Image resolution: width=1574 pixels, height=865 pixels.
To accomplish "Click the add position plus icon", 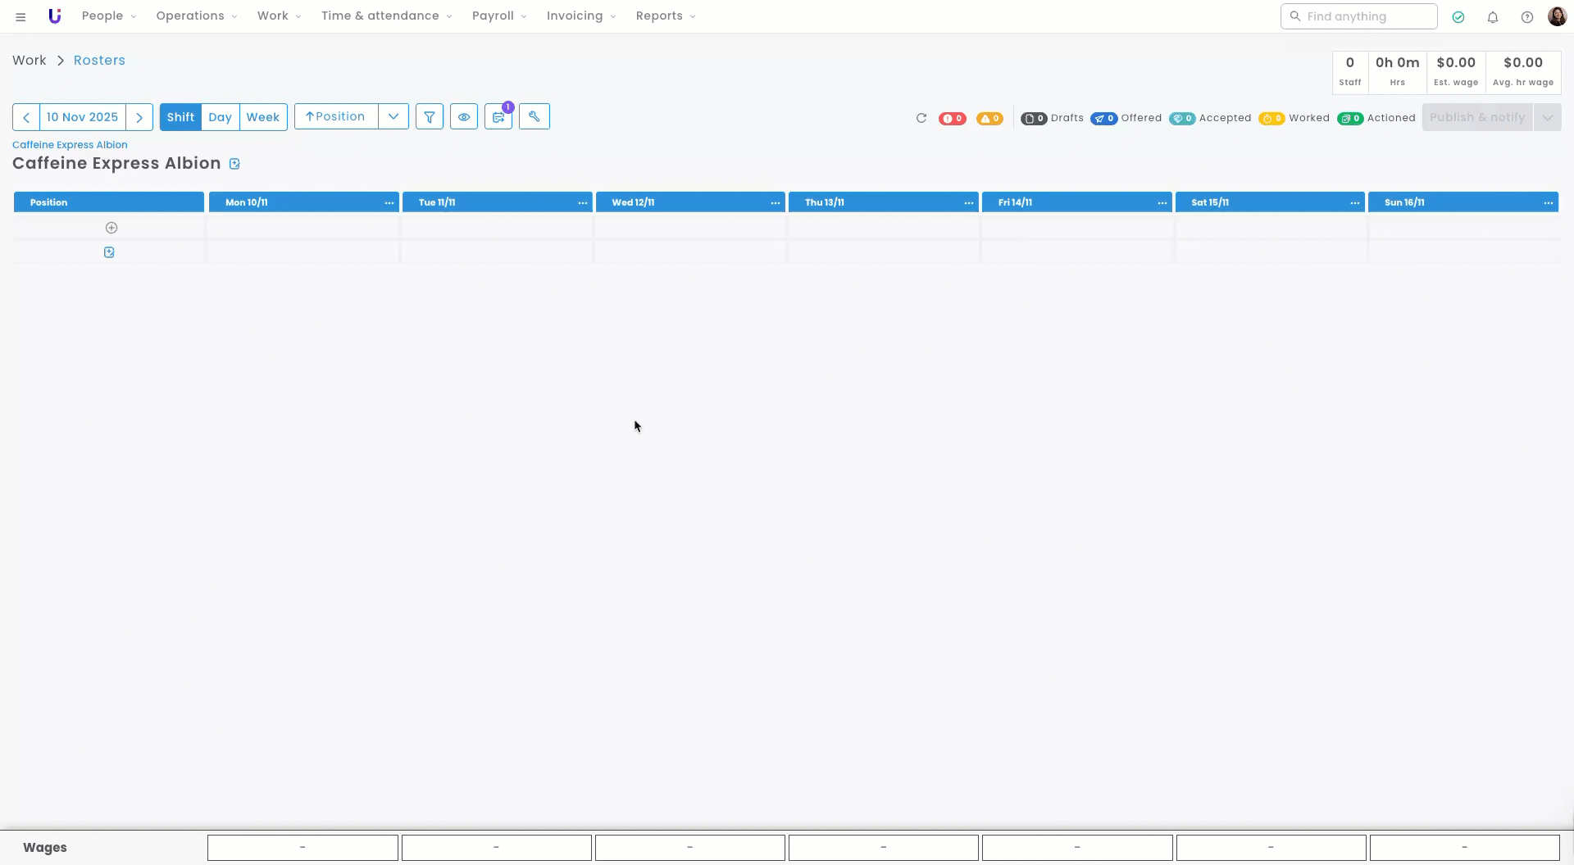I will (x=111, y=228).
